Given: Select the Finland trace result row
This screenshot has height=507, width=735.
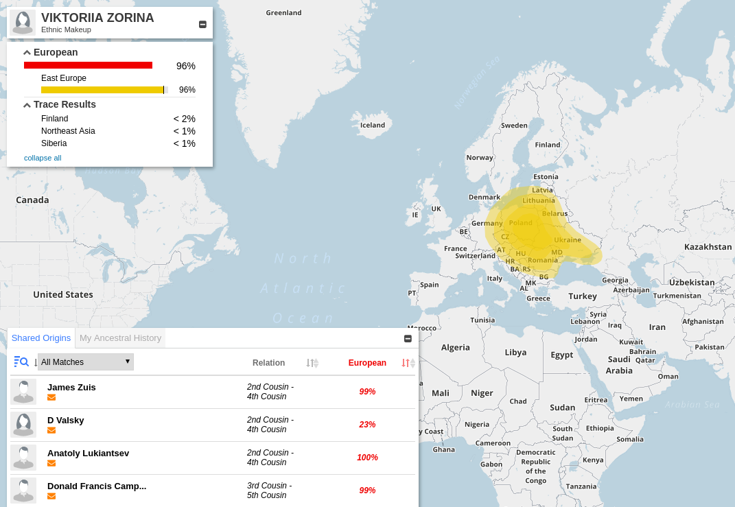Looking at the screenshot, I should (x=118, y=119).
